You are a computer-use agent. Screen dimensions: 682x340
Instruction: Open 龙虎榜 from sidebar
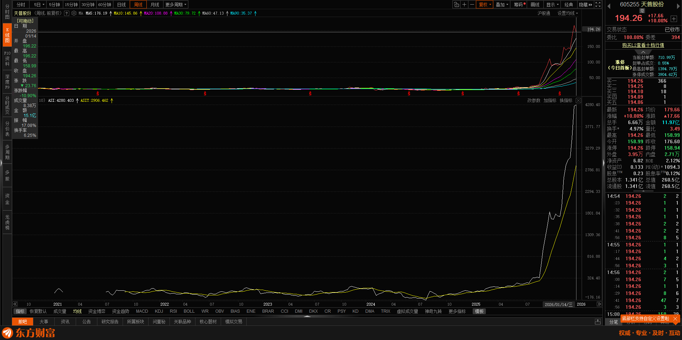pyautogui.click(x=7, y=222)
